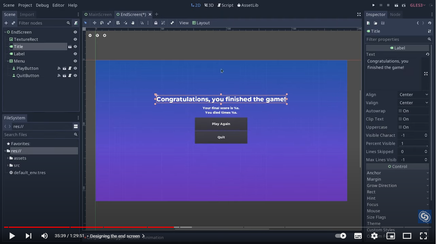
Task: Open the GLES3 renderer dropdown
Action: click(417, 5)
